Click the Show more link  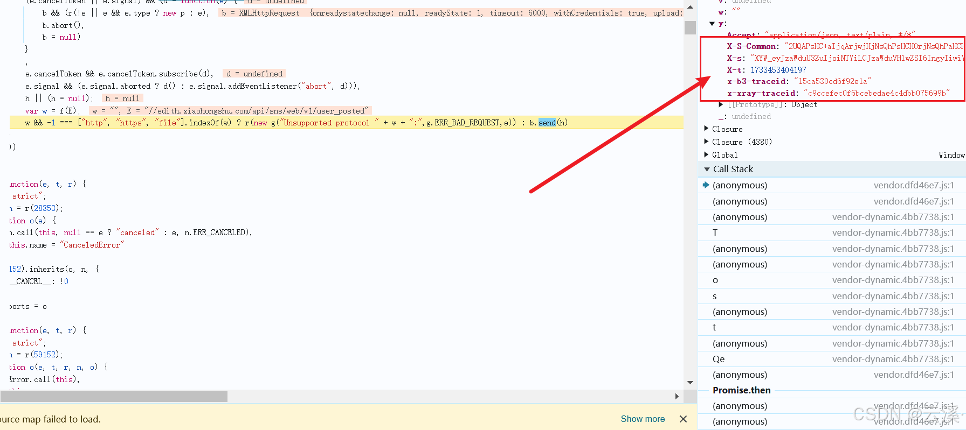click(643, 419)
